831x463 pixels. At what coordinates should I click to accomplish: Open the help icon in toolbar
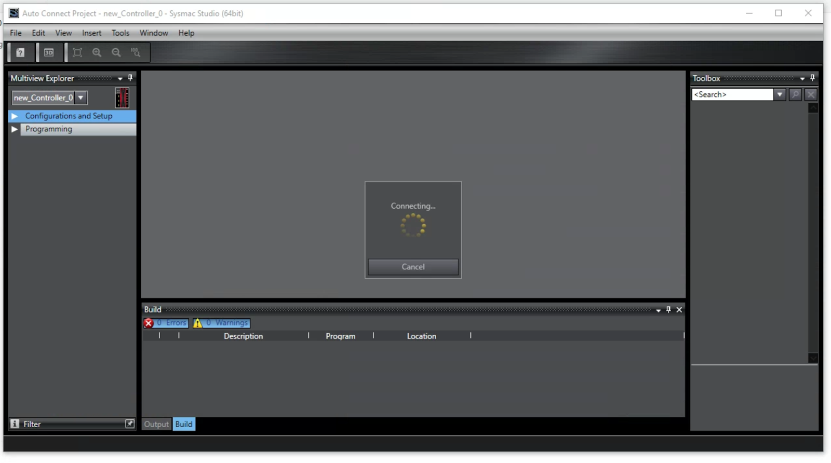[20, 52]
